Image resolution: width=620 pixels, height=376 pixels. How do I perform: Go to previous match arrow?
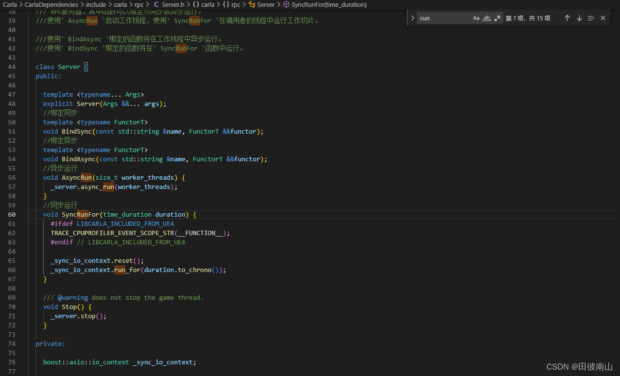[x=567, y=18]
